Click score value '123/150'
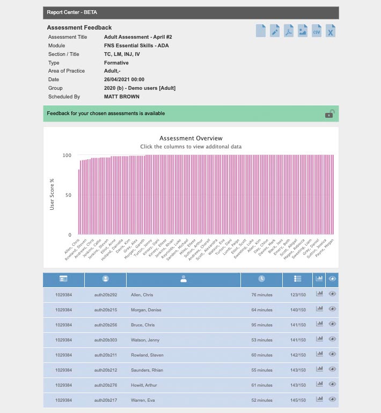The image size is (381, 413). pyautogui.click(x=298, y=295)
